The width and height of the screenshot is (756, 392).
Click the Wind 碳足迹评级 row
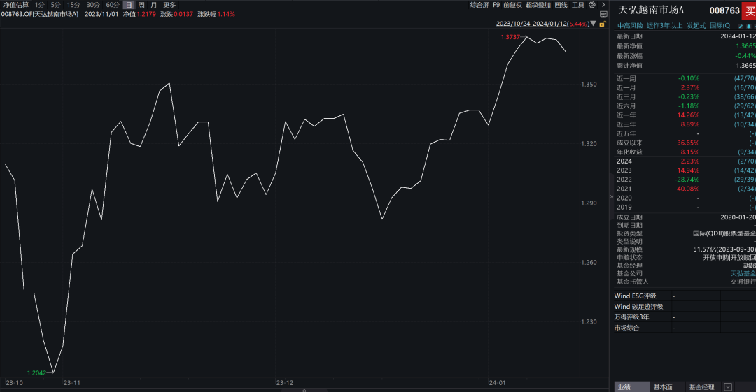pos(685,307)
